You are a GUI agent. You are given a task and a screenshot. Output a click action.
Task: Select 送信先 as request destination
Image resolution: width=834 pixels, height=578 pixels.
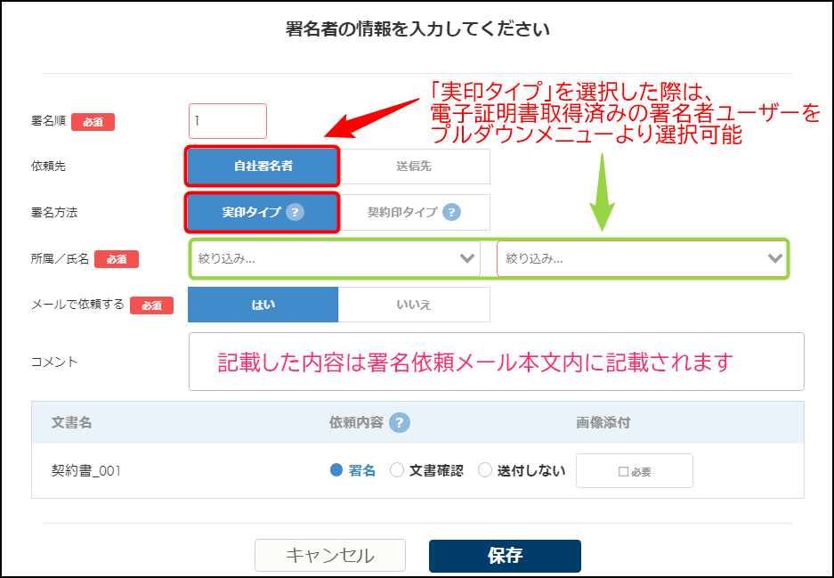pos(414,166)
